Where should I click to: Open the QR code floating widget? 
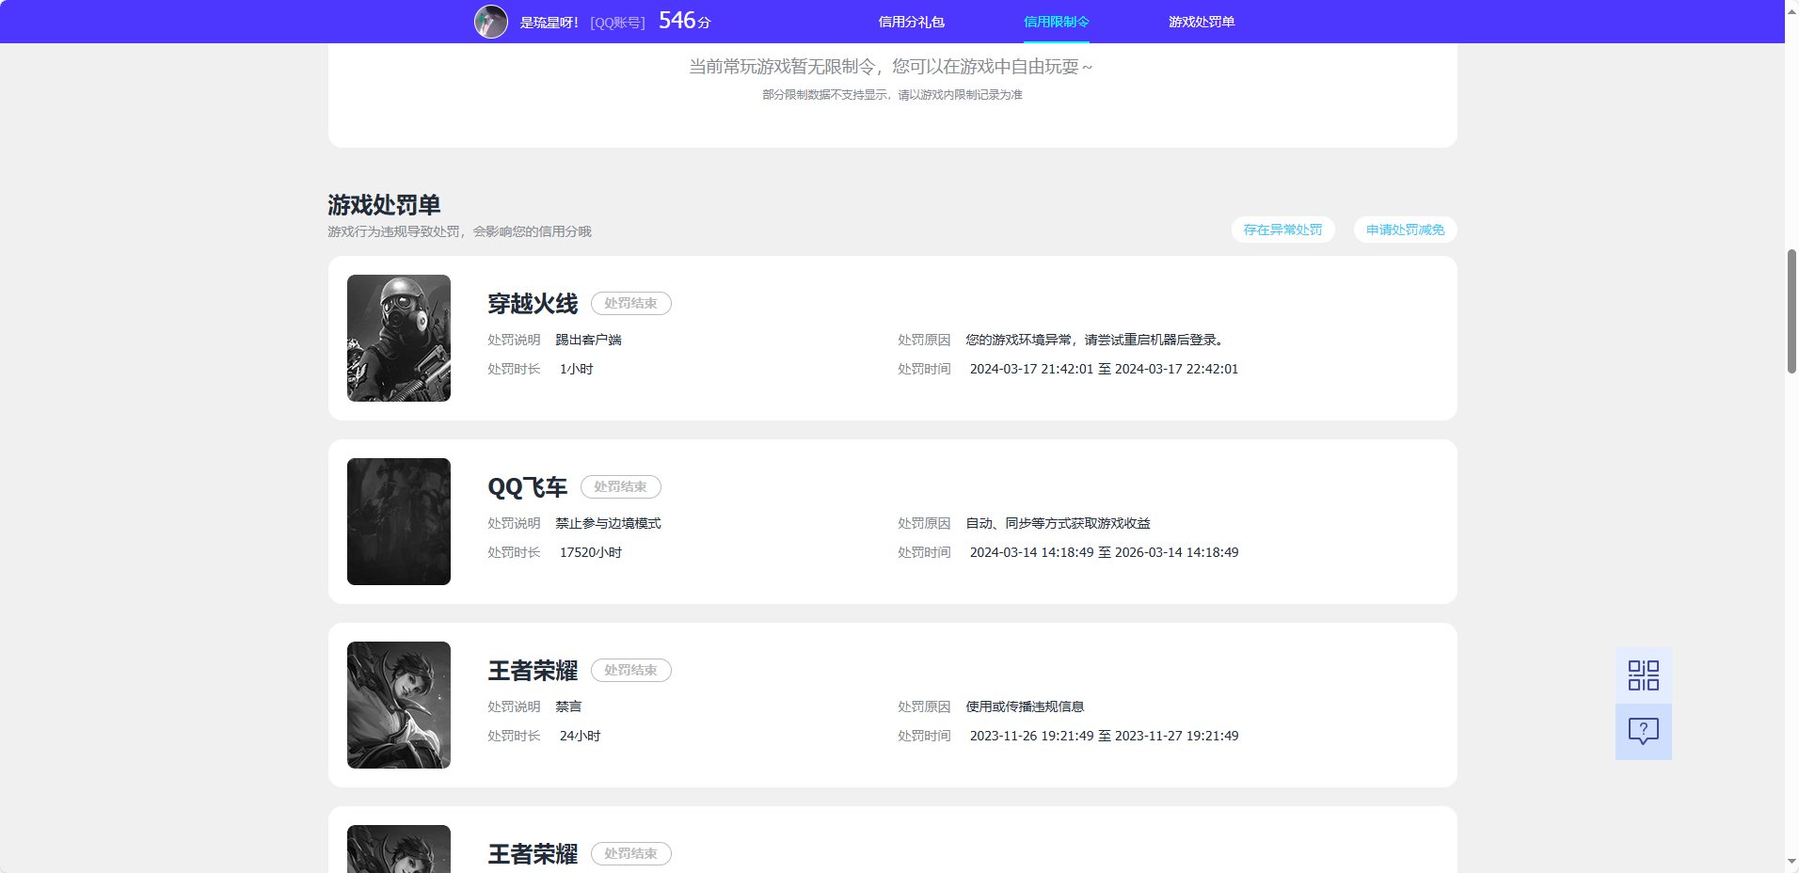tap(1643, 675)
